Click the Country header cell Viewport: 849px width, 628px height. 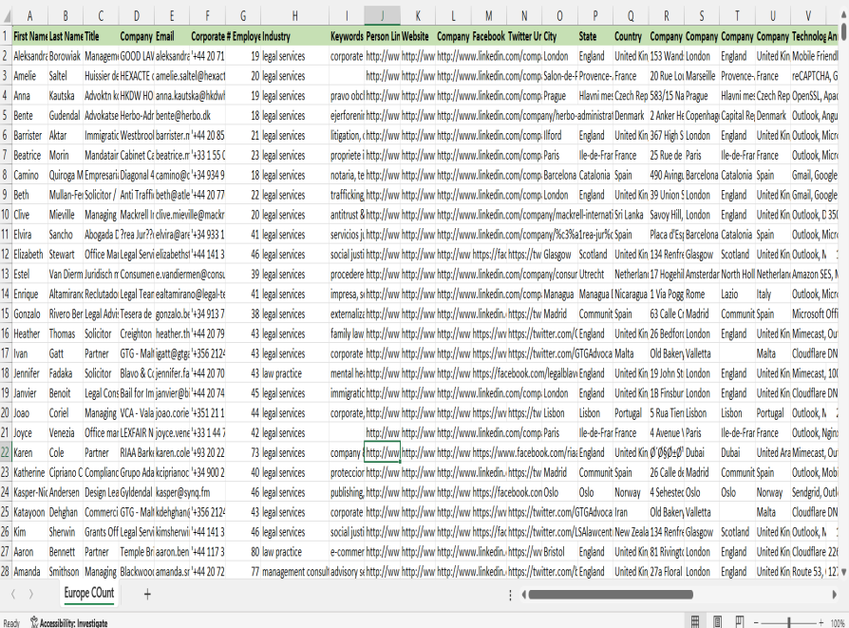tap(631, 36)
